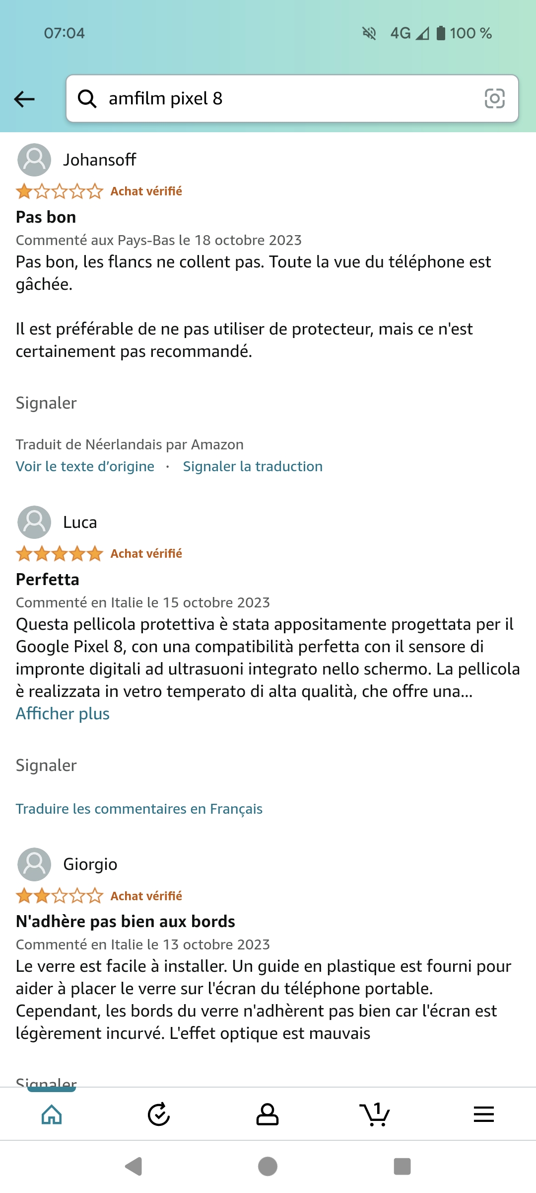Tap Giorgio's profile avatar
The height and width of the screenshot is (1193, 536).
[x=34, y=864]
